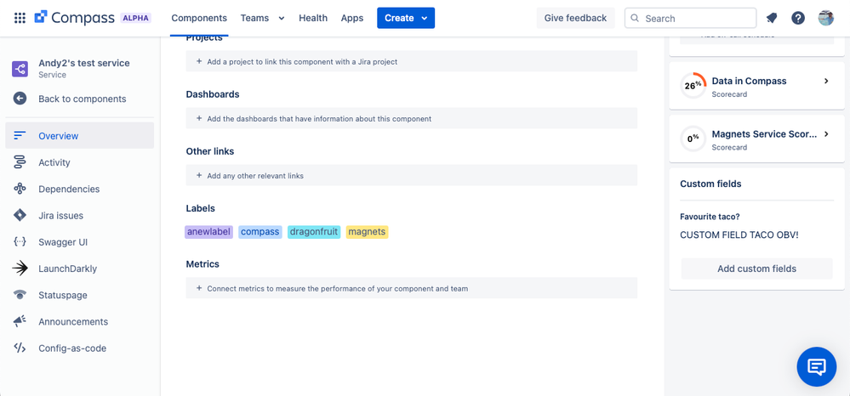Open the Components tab
Screen dimensions: 850x396
(x=199, y=18)
